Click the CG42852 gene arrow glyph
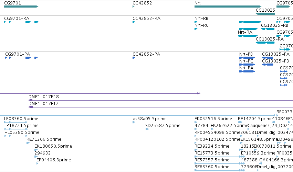The image size is (293, 172). [x=134, y=7]
